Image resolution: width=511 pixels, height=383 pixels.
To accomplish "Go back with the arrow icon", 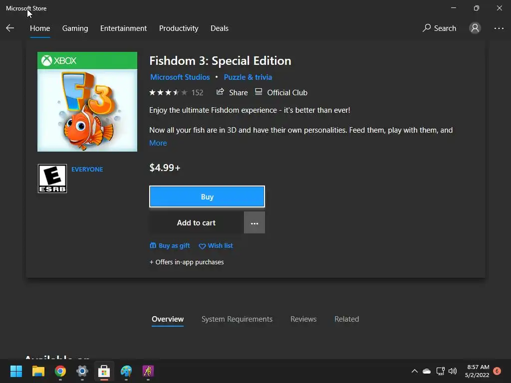I will coord(10,28).
